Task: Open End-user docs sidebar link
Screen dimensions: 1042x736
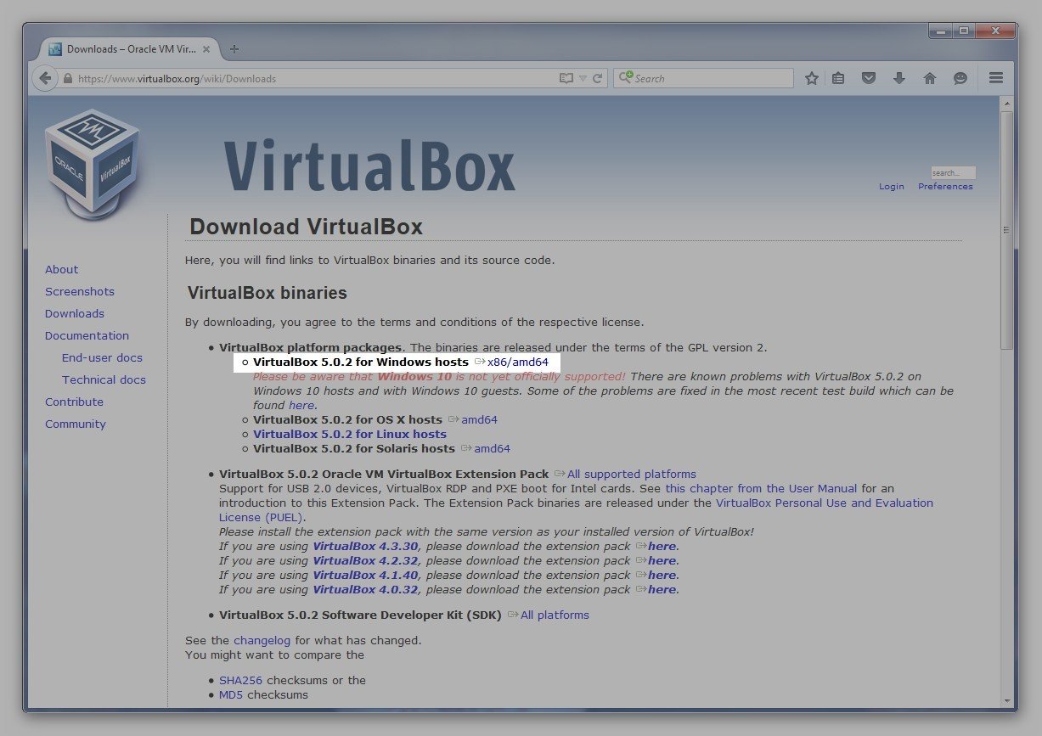Action: click(x=102, y=357)
